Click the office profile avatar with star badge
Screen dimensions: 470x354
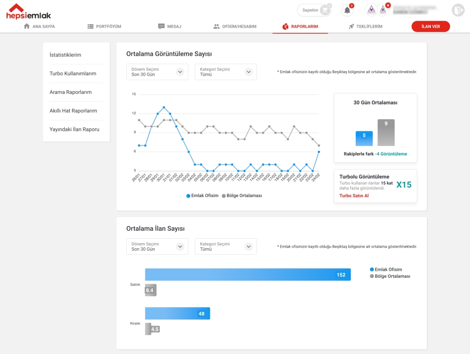(x=384, y=10)
